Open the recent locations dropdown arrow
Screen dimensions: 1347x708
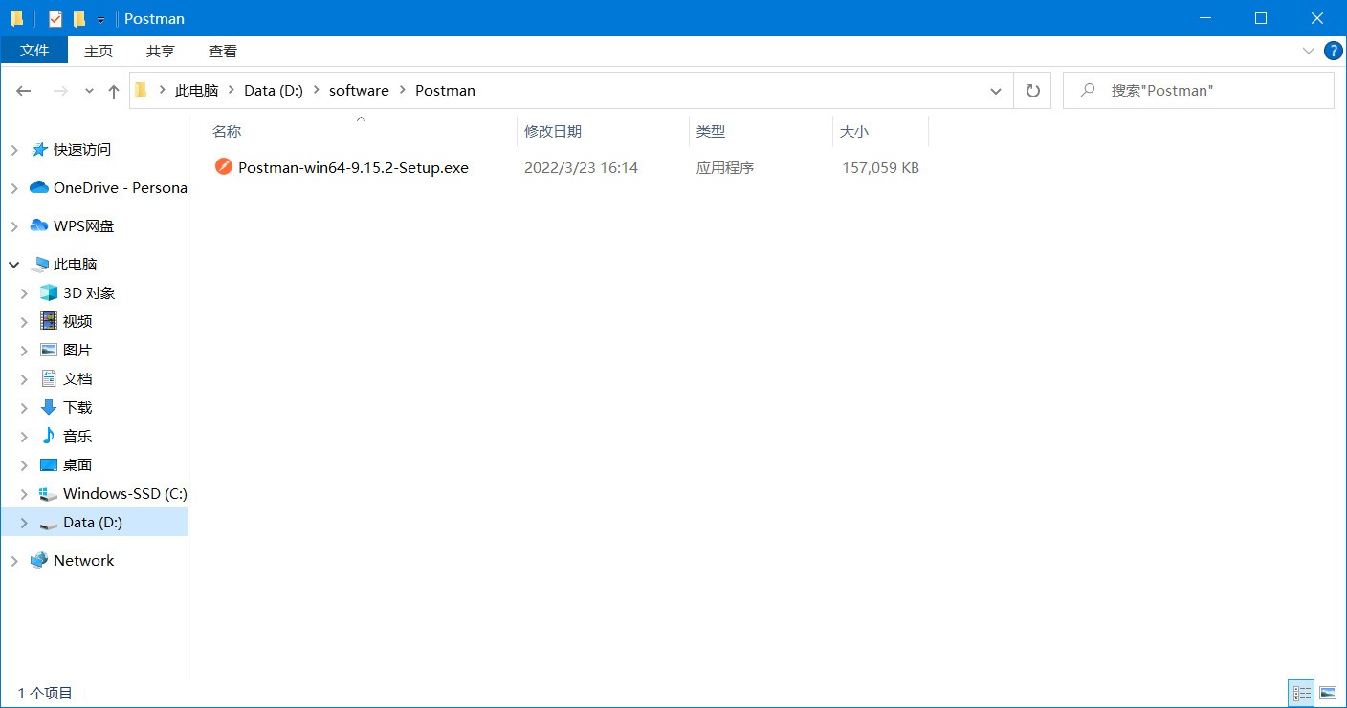tap(89, 91)
